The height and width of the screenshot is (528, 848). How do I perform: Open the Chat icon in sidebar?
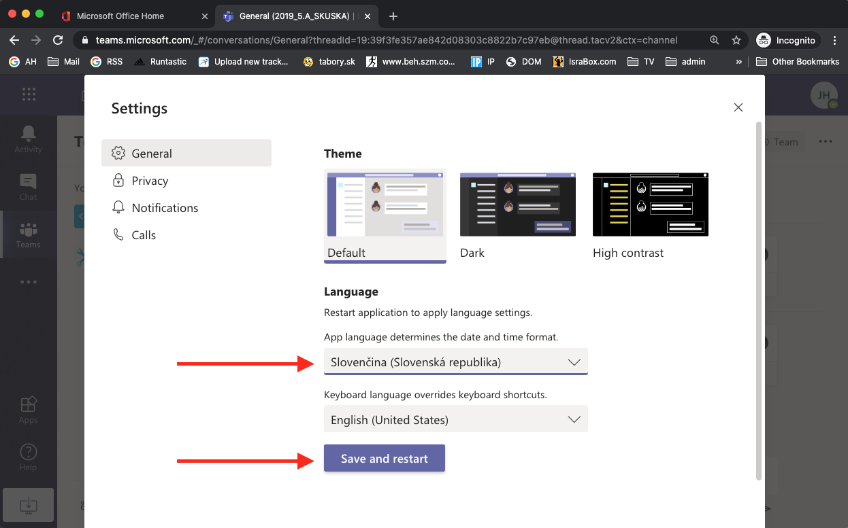point(28,186)
